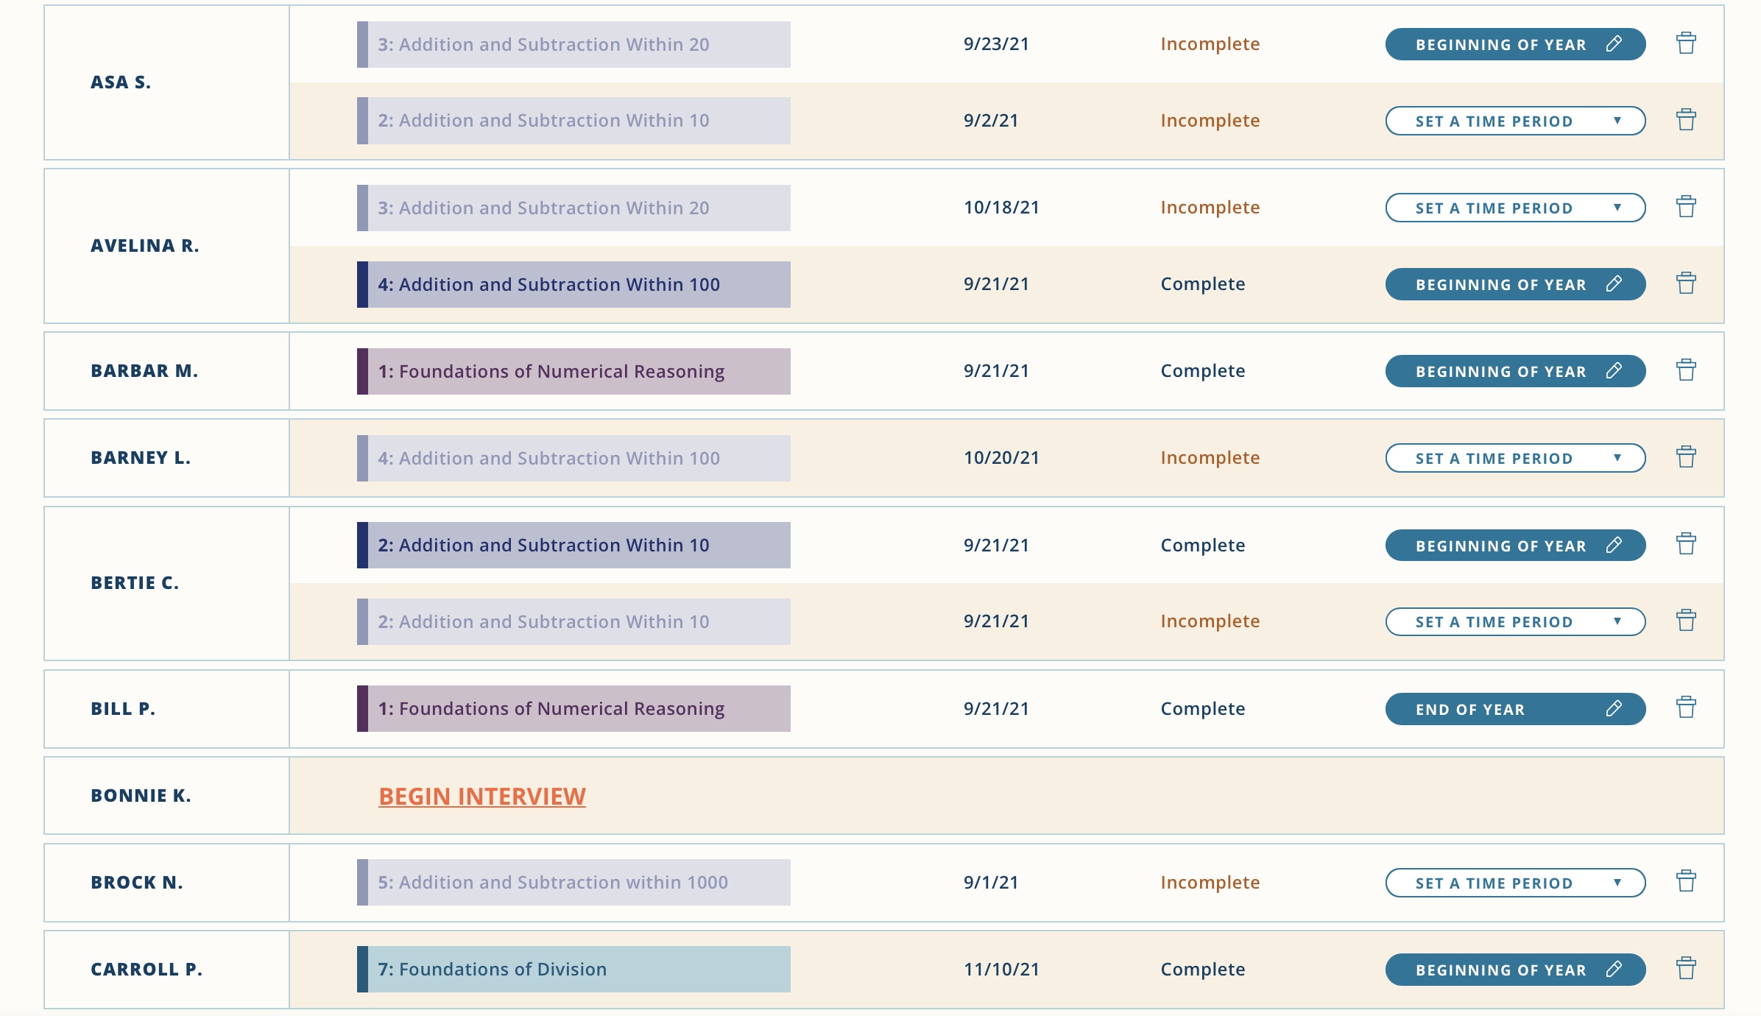The image size is (1761, 1016).
Task: Open Set a Time Period for Brock N.
Action: pos(1514,882)
